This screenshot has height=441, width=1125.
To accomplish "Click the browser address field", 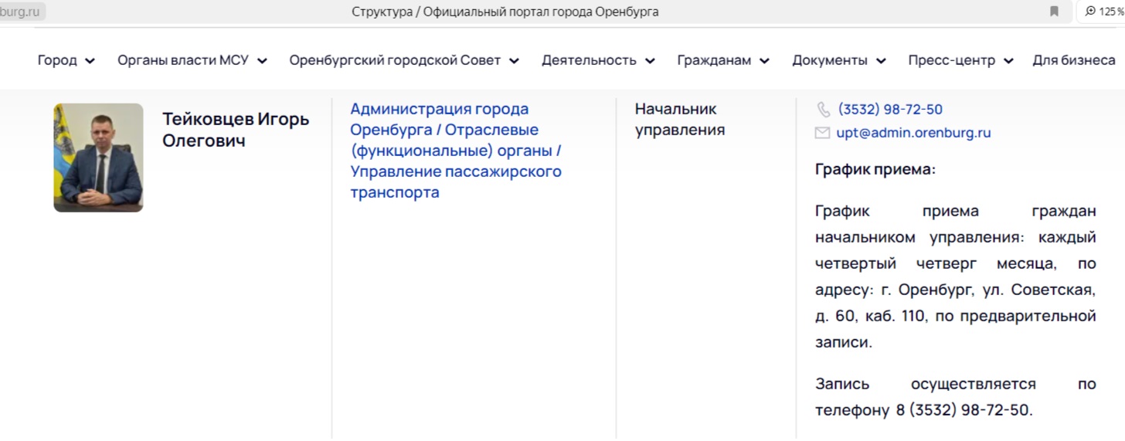I will coord(22,12).
